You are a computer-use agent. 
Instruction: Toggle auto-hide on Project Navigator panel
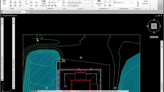(x=14, y=21)
